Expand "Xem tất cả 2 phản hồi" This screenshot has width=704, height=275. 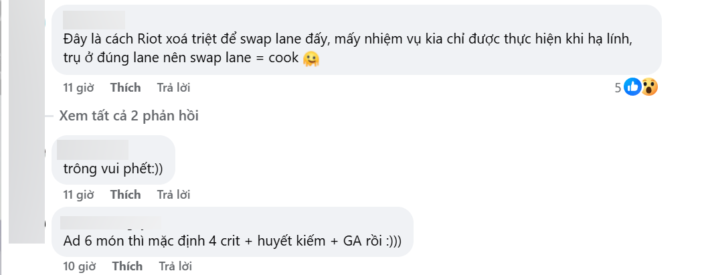tap(128, 116)
